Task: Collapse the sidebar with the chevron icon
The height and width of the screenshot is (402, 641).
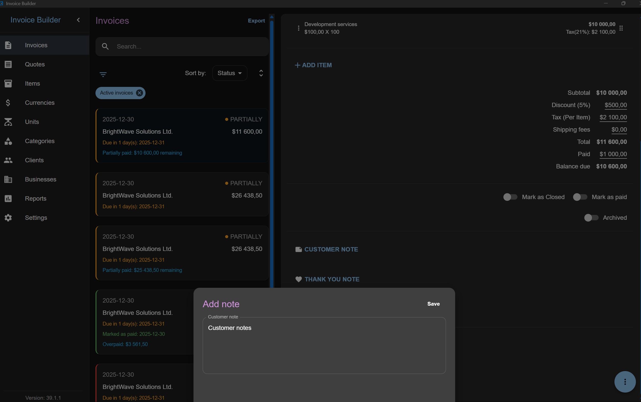Action: pos(78,20)
